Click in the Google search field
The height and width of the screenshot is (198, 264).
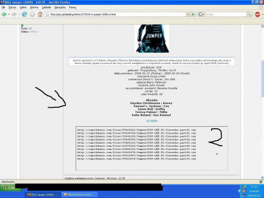225,14
